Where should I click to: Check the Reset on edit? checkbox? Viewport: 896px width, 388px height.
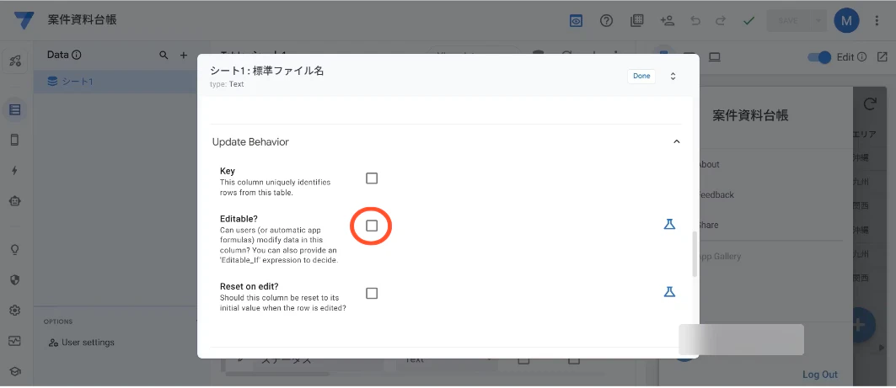coord(372,293)
